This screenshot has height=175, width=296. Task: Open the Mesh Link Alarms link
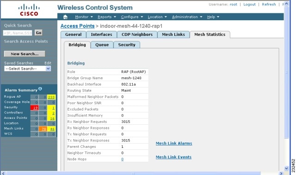coord(174,143)
